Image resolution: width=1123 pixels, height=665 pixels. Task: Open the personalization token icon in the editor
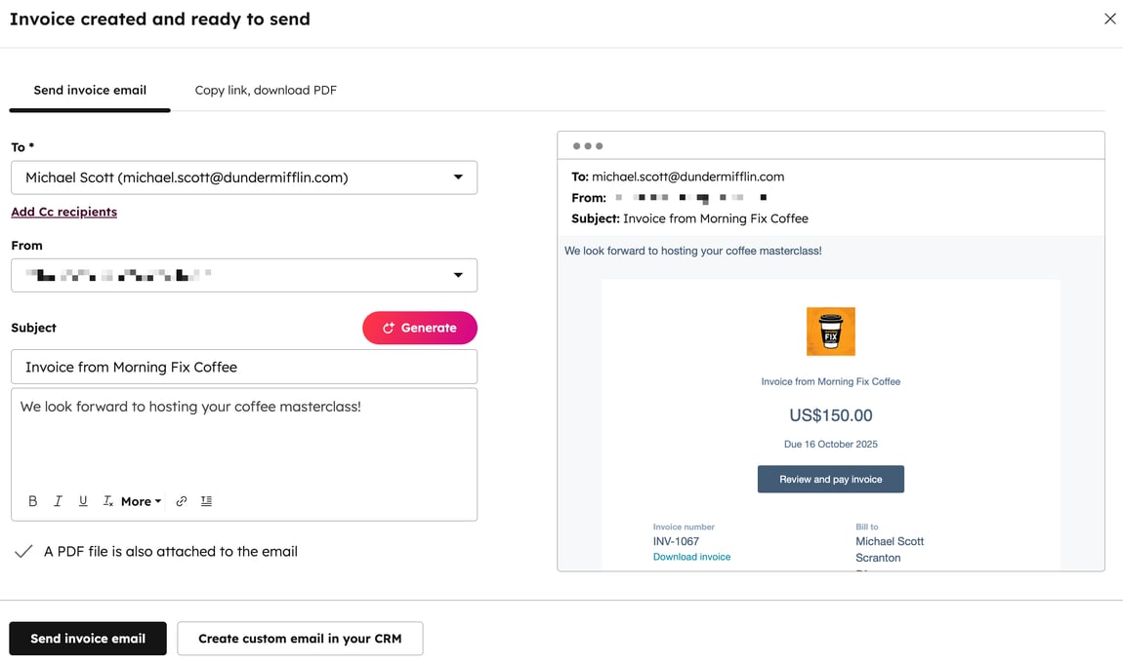coord(206,500)
